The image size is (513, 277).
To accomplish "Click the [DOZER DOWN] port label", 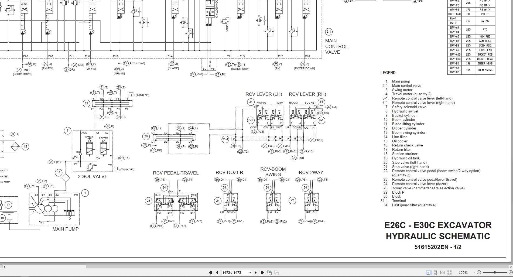I will pos(305,68).
